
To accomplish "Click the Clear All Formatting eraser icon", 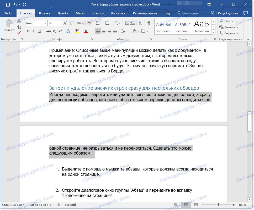I will point(90,23).
